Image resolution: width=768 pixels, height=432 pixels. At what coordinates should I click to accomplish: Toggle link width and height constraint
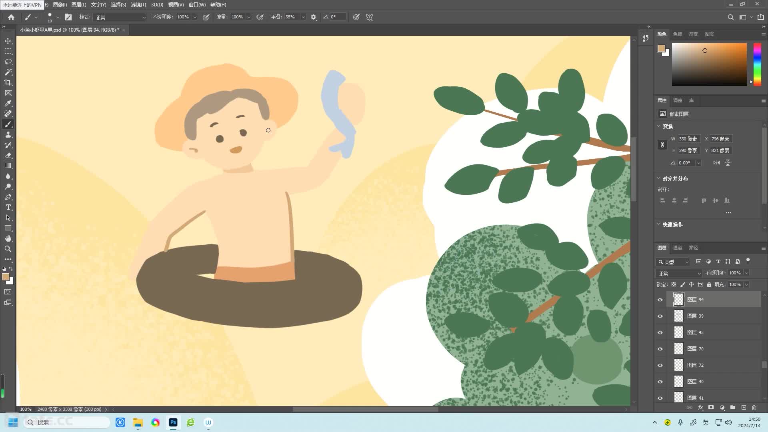pos(662,144)
